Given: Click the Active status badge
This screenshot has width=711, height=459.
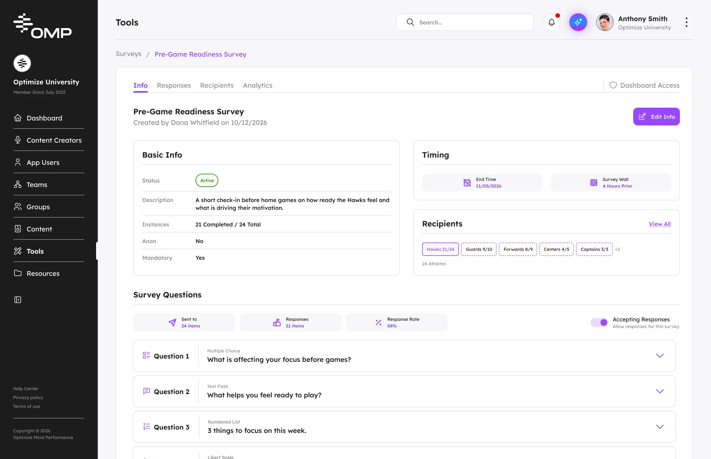Looking at the screenshot, I should click(207, 180).
